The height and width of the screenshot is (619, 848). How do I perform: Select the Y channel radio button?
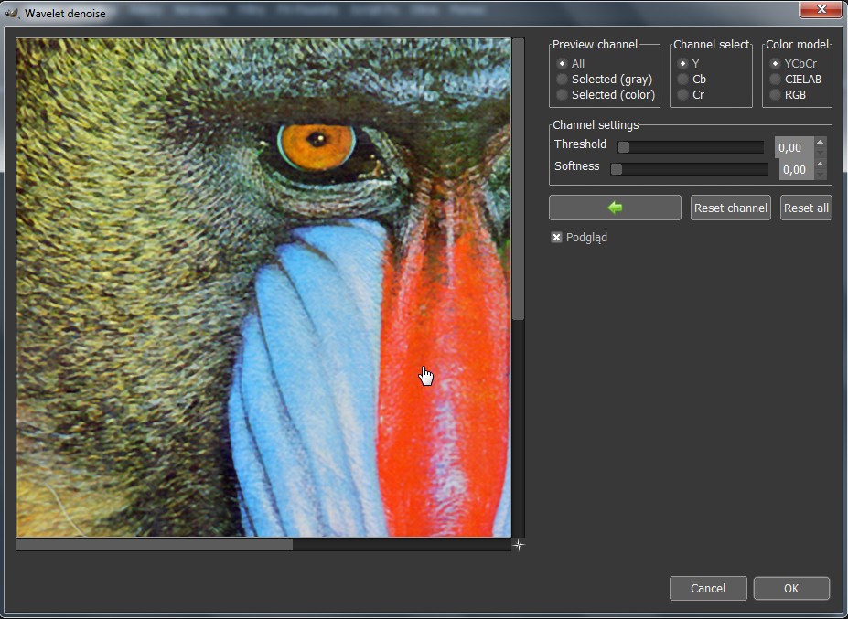pos(682,64)
